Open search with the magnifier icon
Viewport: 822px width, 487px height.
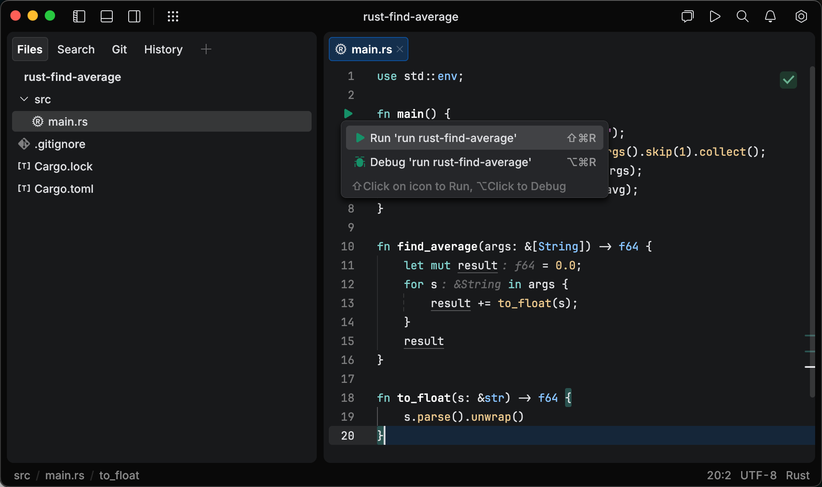[742, 16]
